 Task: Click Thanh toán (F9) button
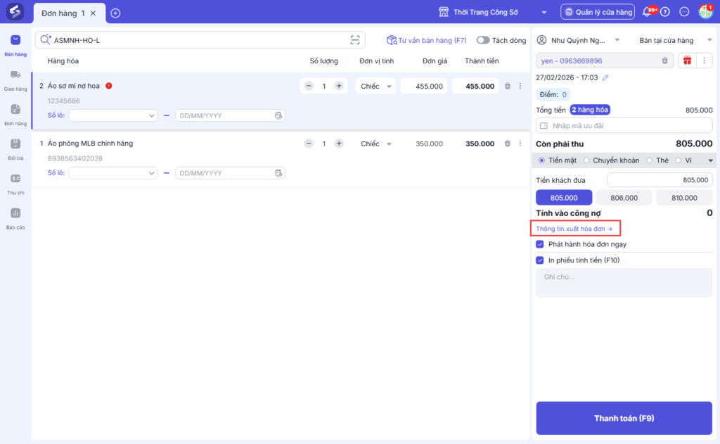pyautogui.click(x=624, y=418)
